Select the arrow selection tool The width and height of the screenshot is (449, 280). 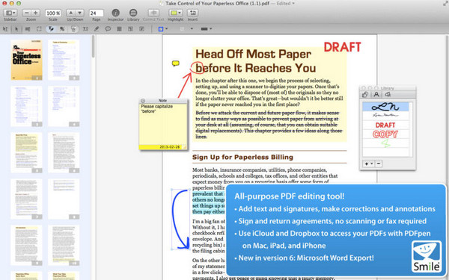point(16,29)
